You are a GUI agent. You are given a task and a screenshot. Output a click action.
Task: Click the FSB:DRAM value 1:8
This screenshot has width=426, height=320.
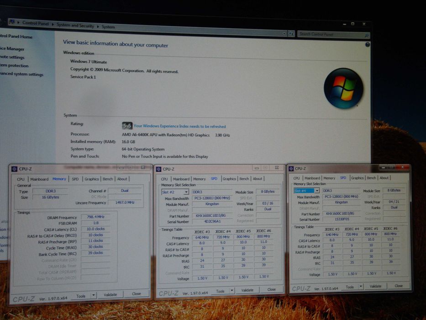coord(95,223)
